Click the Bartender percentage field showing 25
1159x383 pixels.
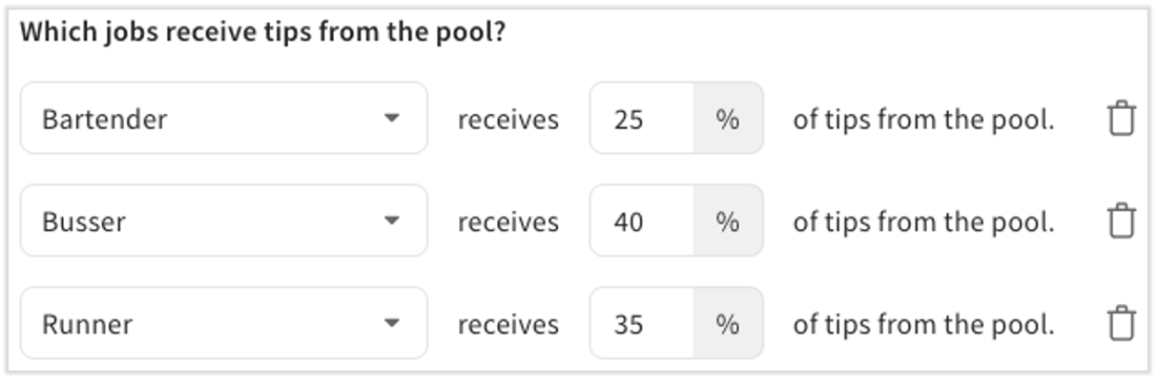coord(642,119)
